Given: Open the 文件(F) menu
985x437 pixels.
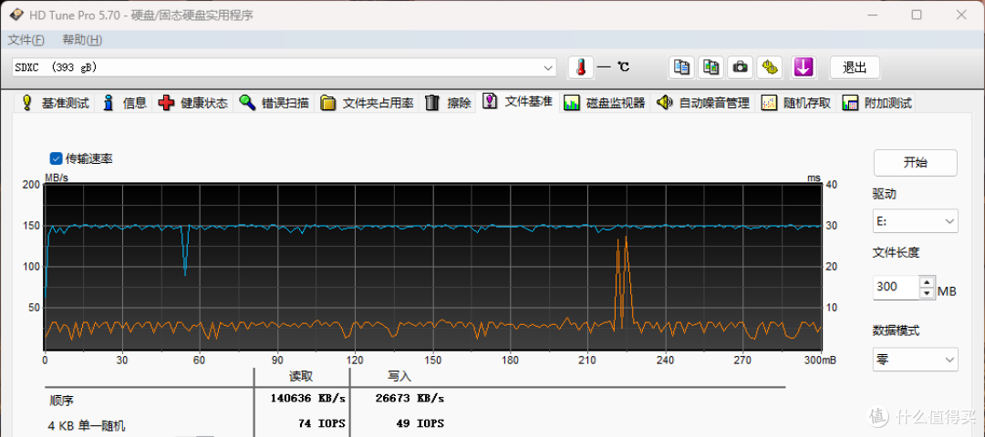Looking at the screenshot, I should coord(26,40).
